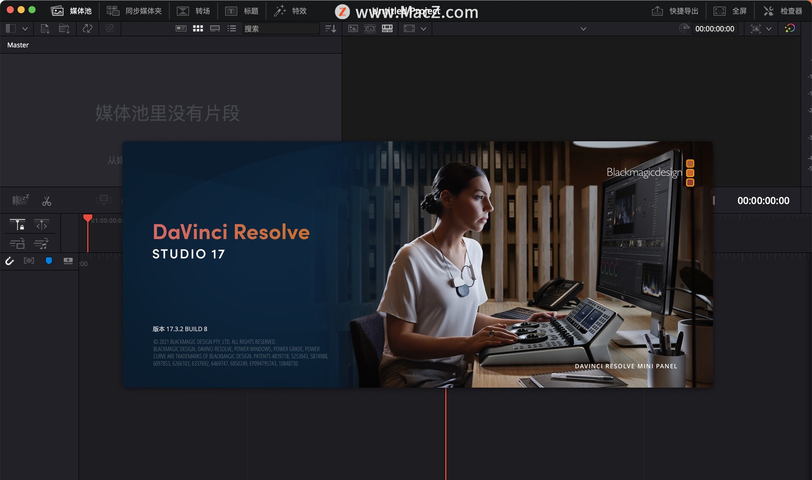Screen dimensions: 812x480
Task: Click the audio-only track edit icon
Action: tap(41, 244)
